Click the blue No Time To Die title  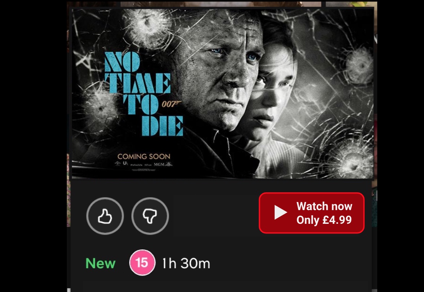tap(143, 94)
